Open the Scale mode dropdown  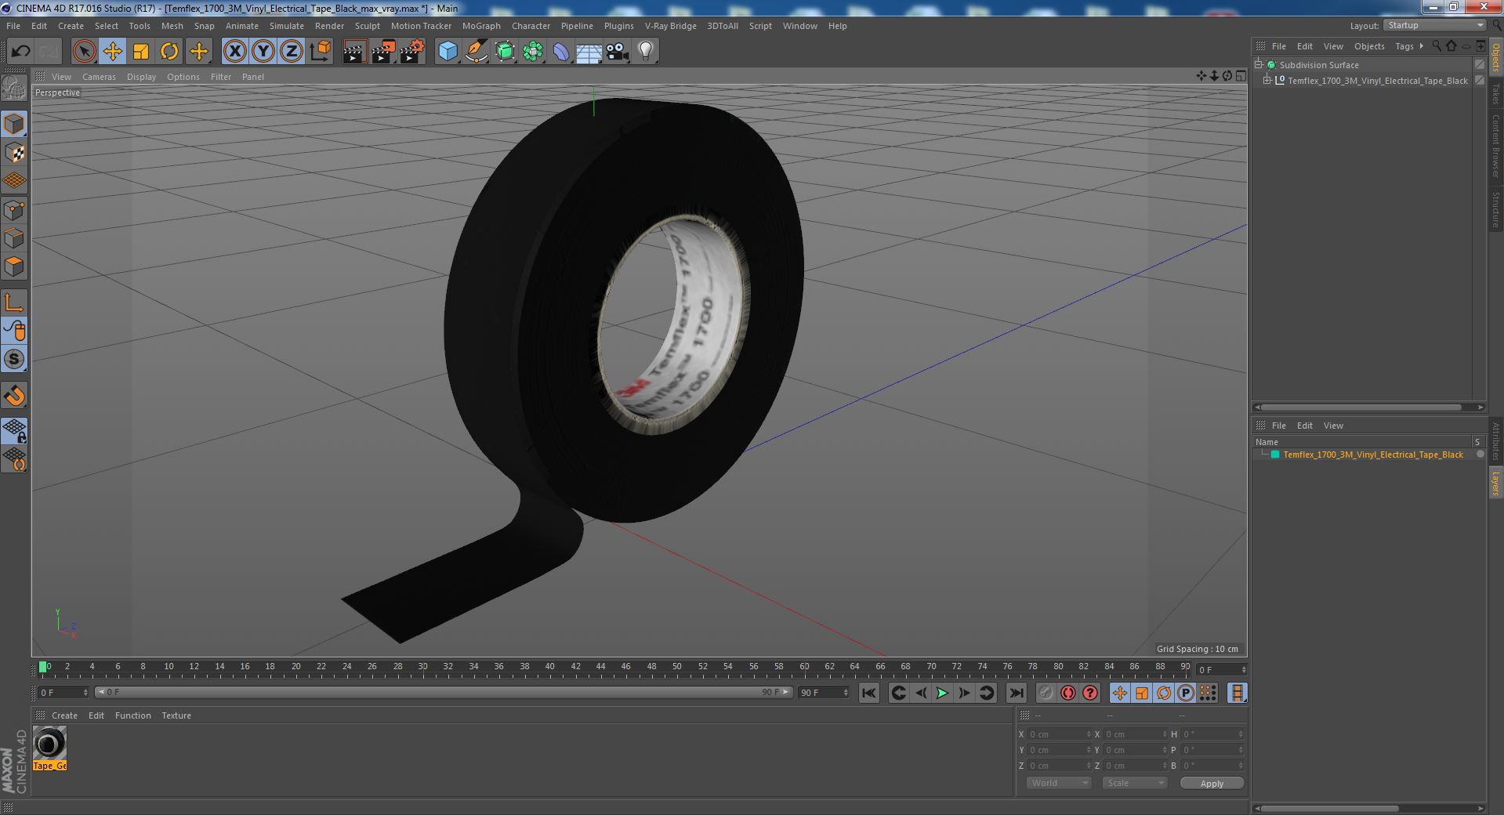[x=1134, y=783]
